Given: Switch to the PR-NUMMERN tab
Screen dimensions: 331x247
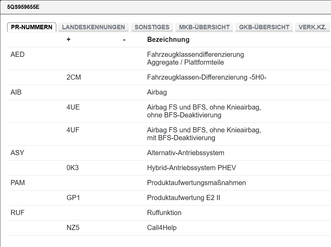Looking at the screenshot, I should [x=32, y=27].
